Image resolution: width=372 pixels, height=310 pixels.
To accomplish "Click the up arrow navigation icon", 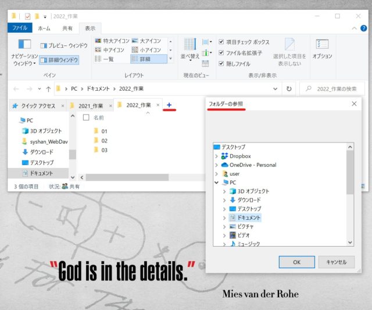I will point(48,89).
